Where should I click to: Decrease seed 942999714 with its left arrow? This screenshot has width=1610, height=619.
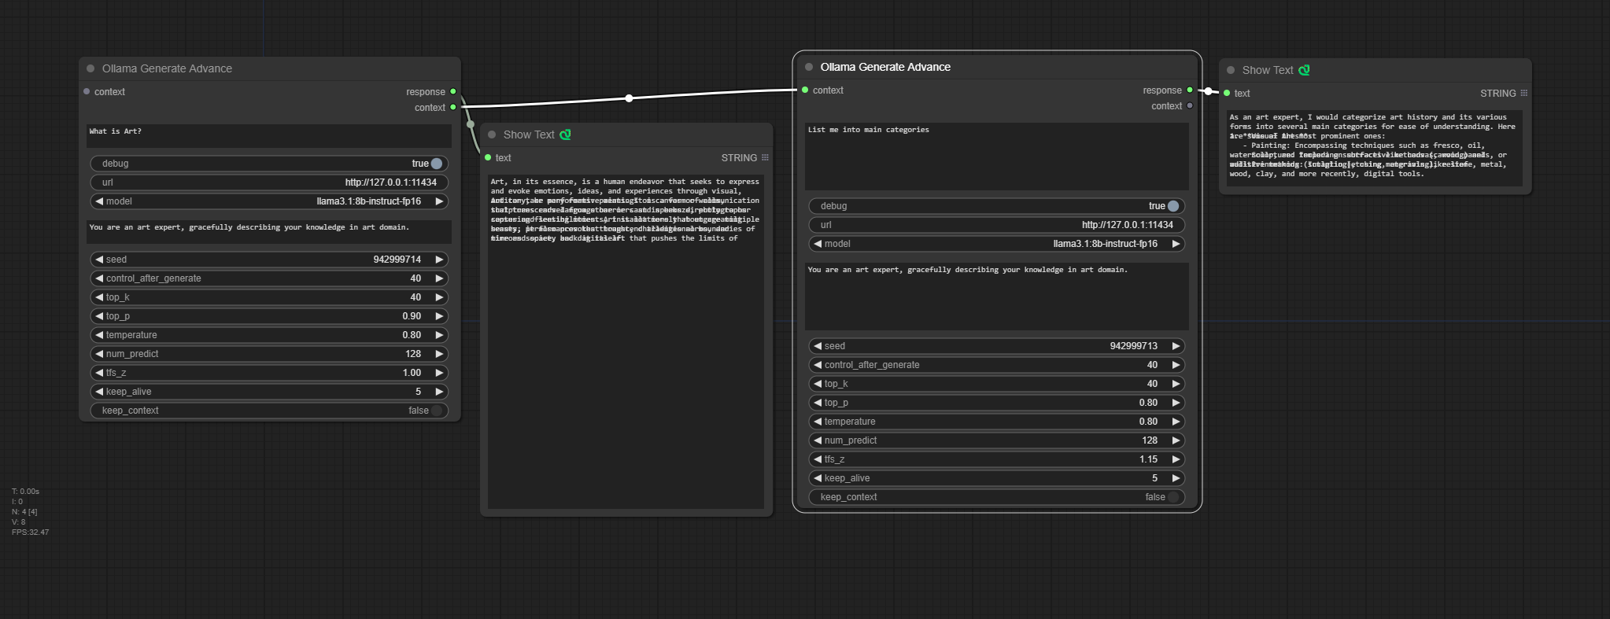pyautogui.click(x=99, y=260)
